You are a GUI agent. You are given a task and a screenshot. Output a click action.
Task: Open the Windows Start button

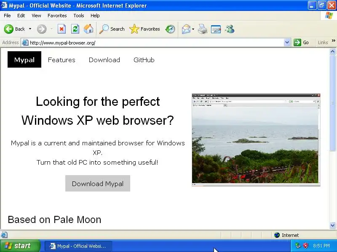(20, 246)
